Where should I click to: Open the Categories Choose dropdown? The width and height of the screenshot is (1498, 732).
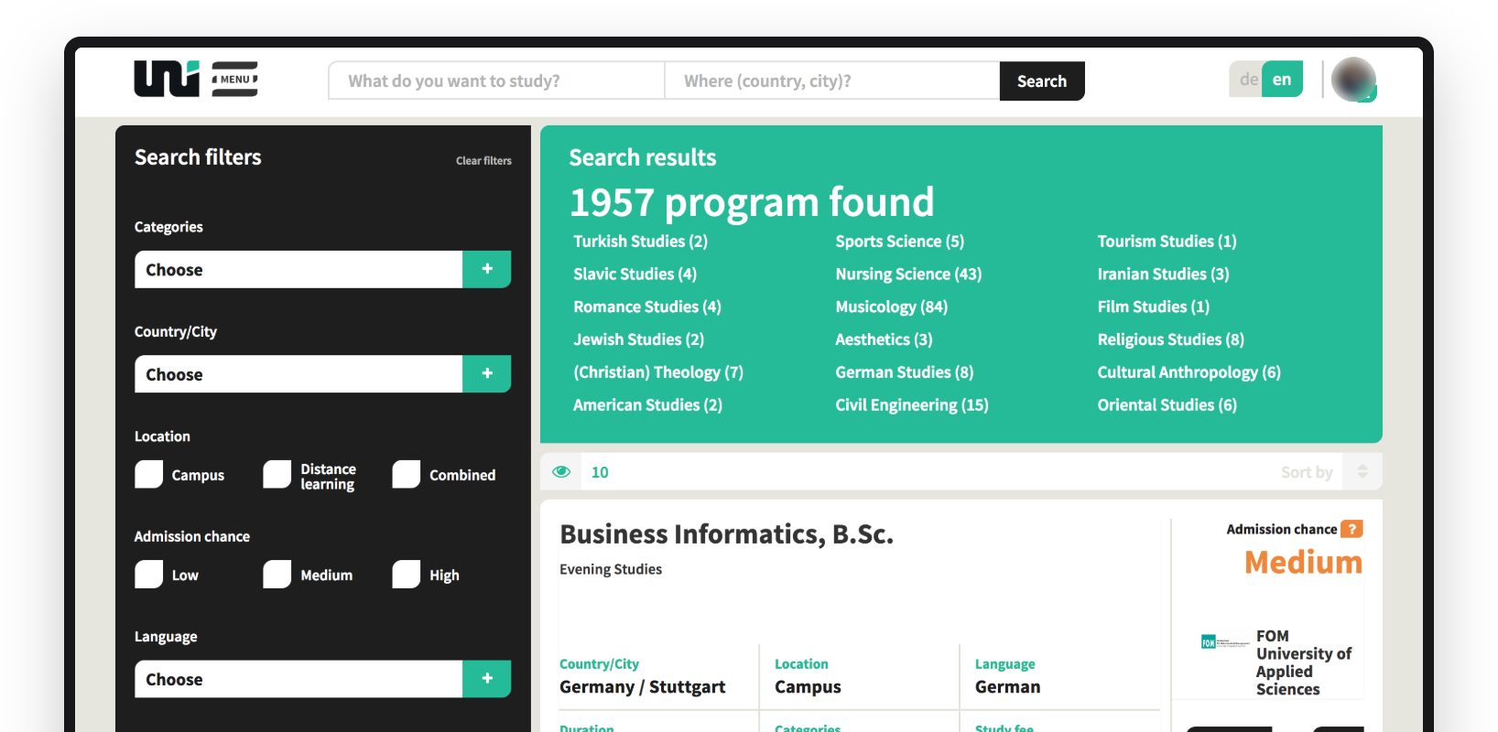(x=299, y=269)
